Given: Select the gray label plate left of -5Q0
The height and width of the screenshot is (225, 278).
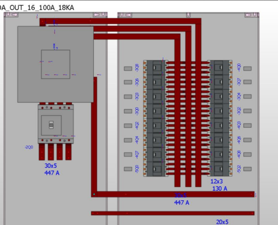Looking at the screenshot, I should [x=128, y=169].
